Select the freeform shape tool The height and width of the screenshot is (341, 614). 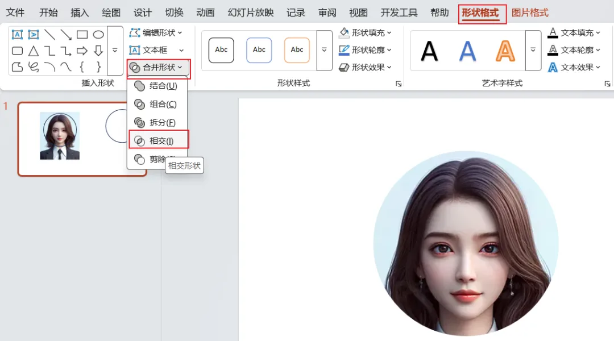tap(17, 67)
